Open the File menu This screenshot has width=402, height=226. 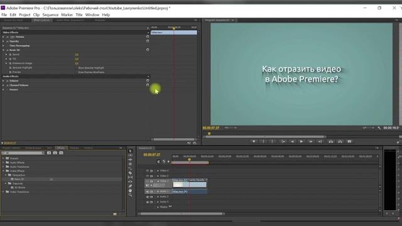pyautogui.click(x=4, y=15)
